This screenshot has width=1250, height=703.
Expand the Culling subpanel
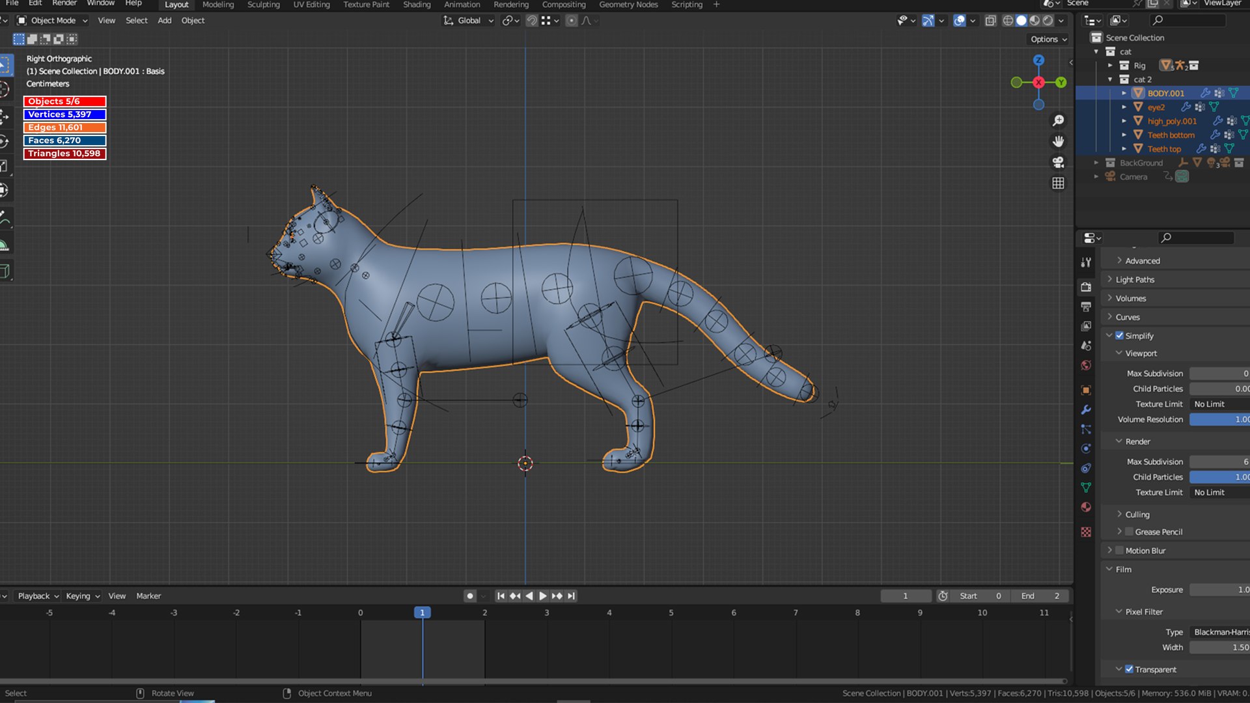1137,514
